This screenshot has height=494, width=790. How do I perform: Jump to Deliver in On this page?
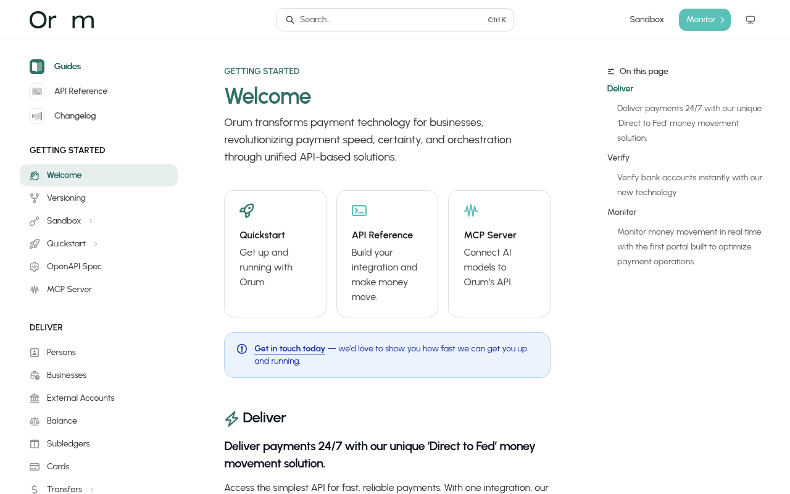(x=620, y=89)
